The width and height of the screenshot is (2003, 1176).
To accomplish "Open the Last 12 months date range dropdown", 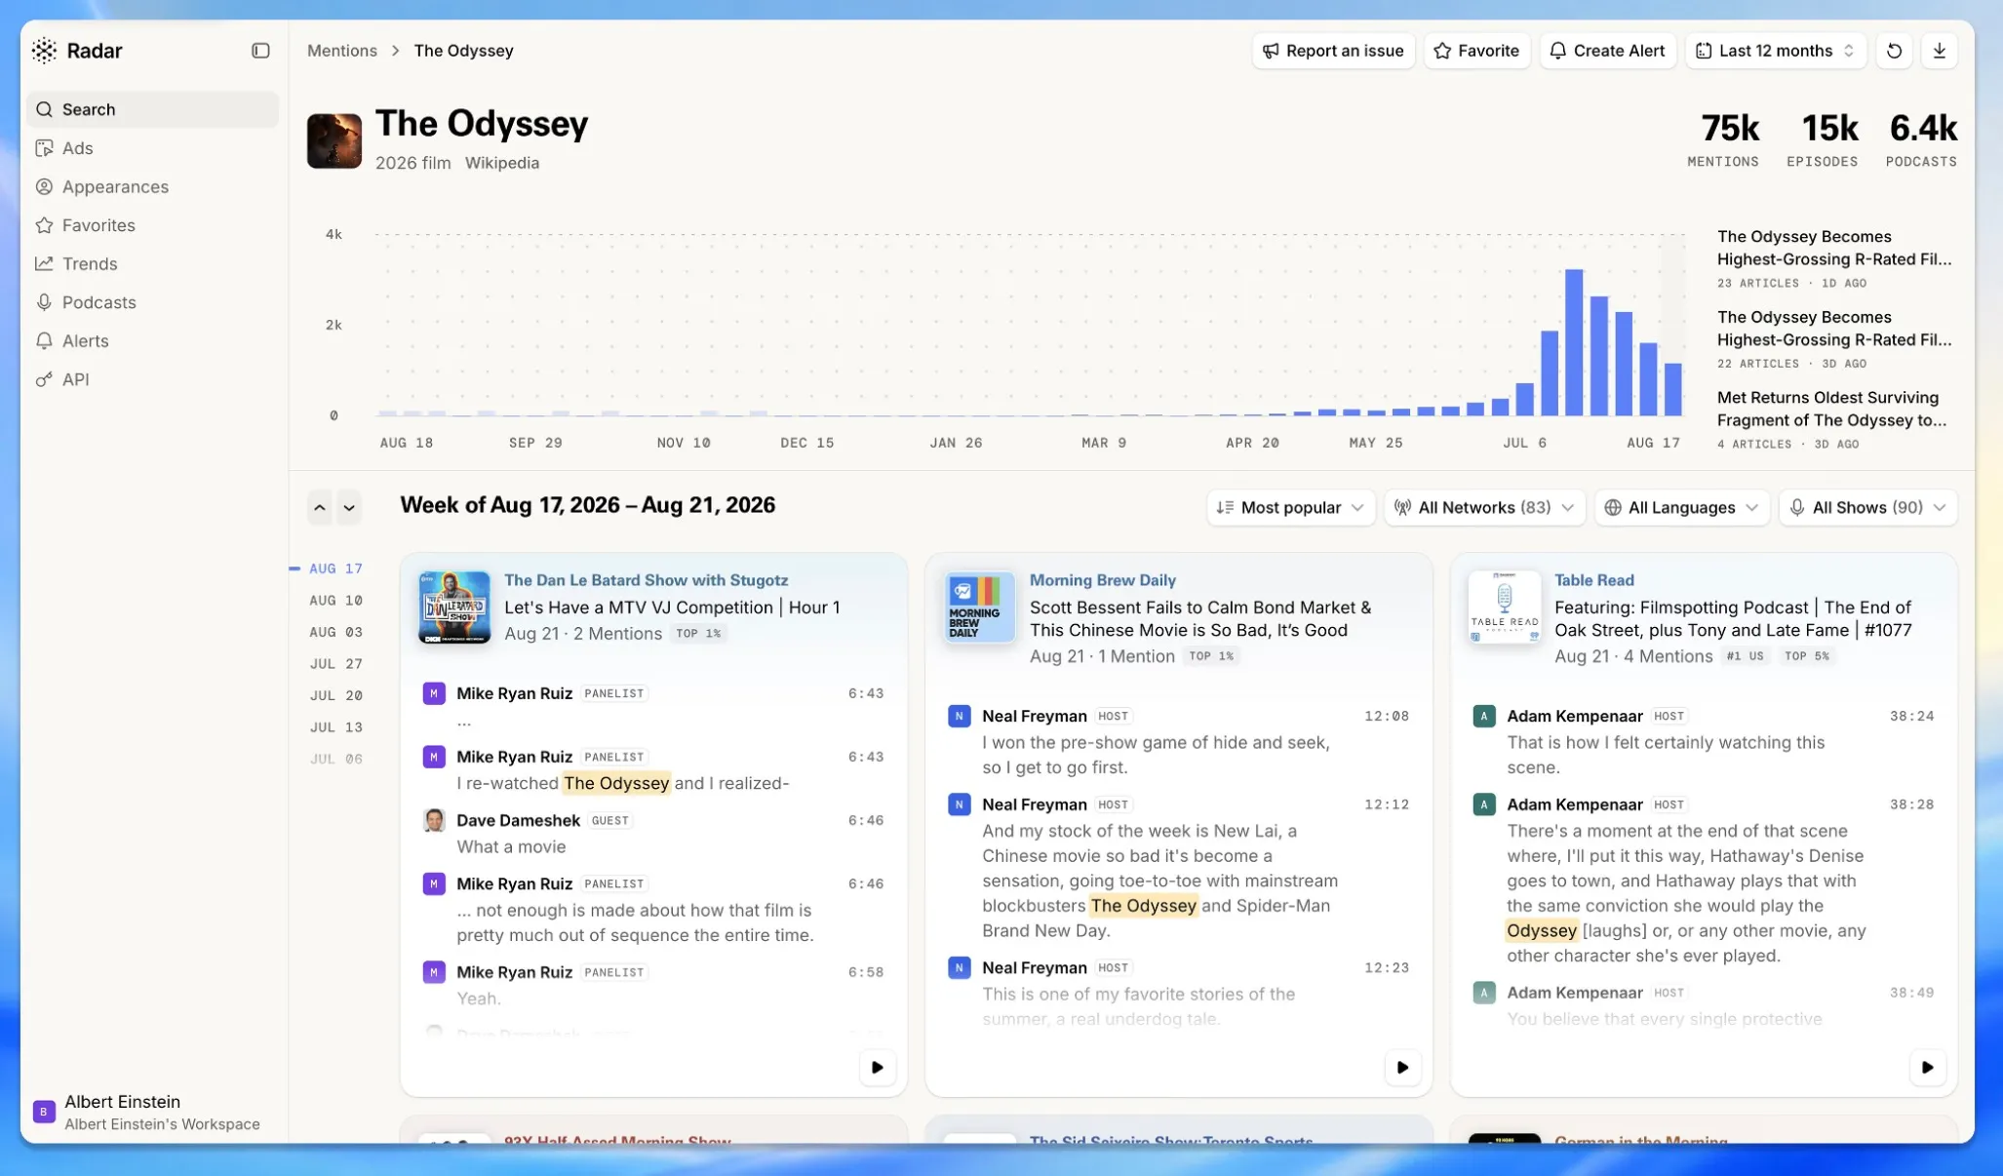I will pyautogui.click(x=1776, y=51).
